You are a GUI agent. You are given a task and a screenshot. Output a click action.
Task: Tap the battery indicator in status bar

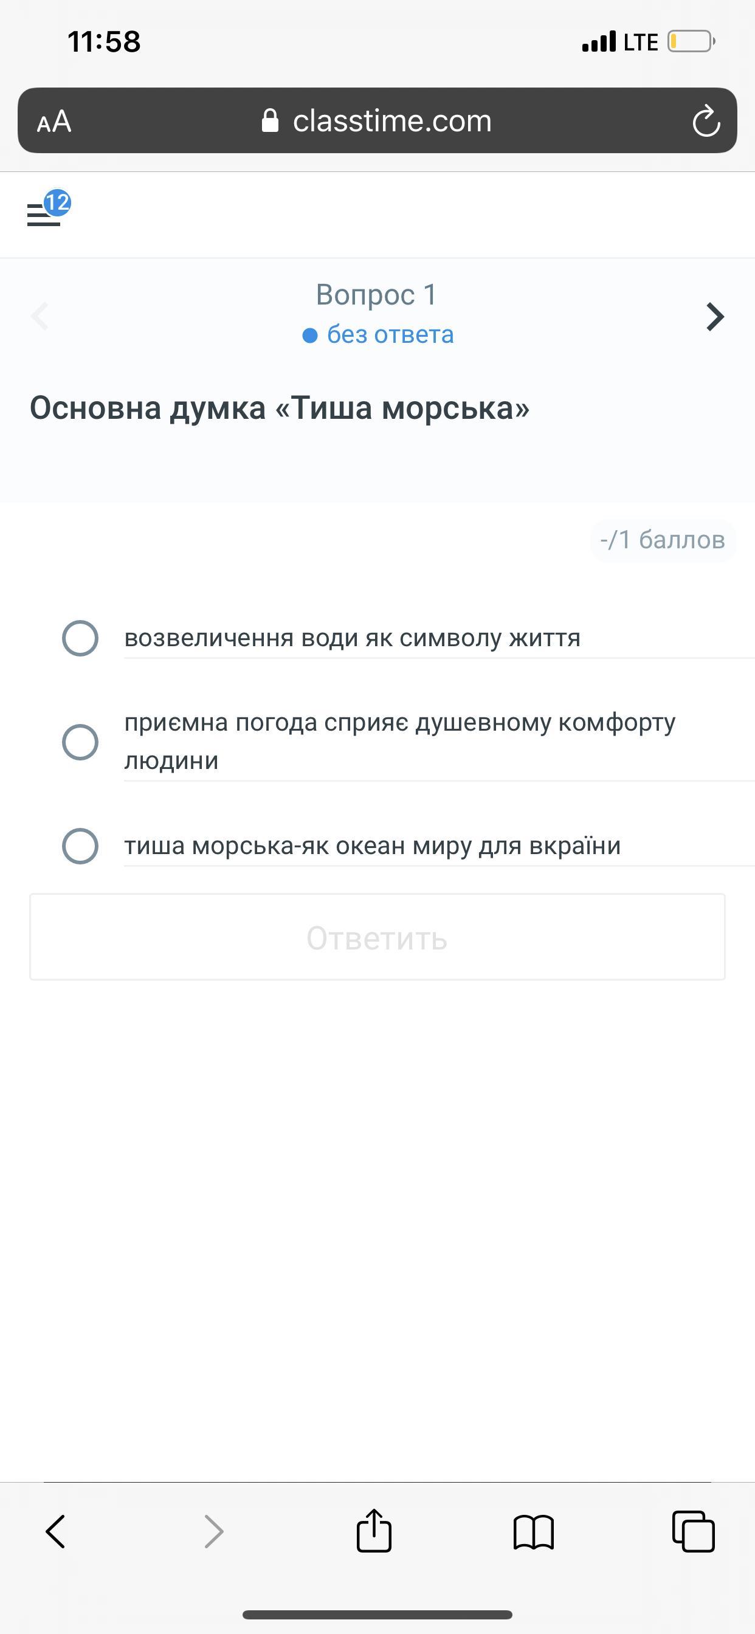coord(691,42)
